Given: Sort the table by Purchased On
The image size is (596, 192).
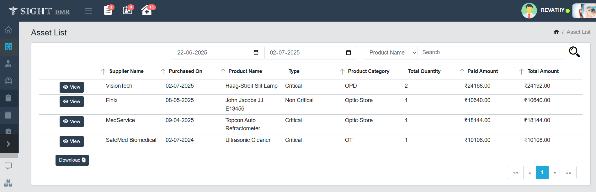Looking at the screenshot, I should 163,71.
